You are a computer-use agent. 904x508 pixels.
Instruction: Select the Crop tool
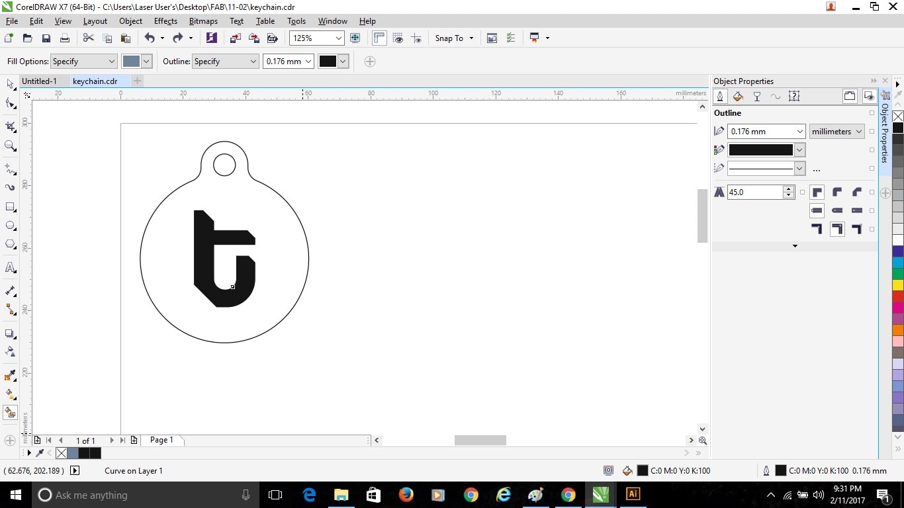(x=10, y=126)
